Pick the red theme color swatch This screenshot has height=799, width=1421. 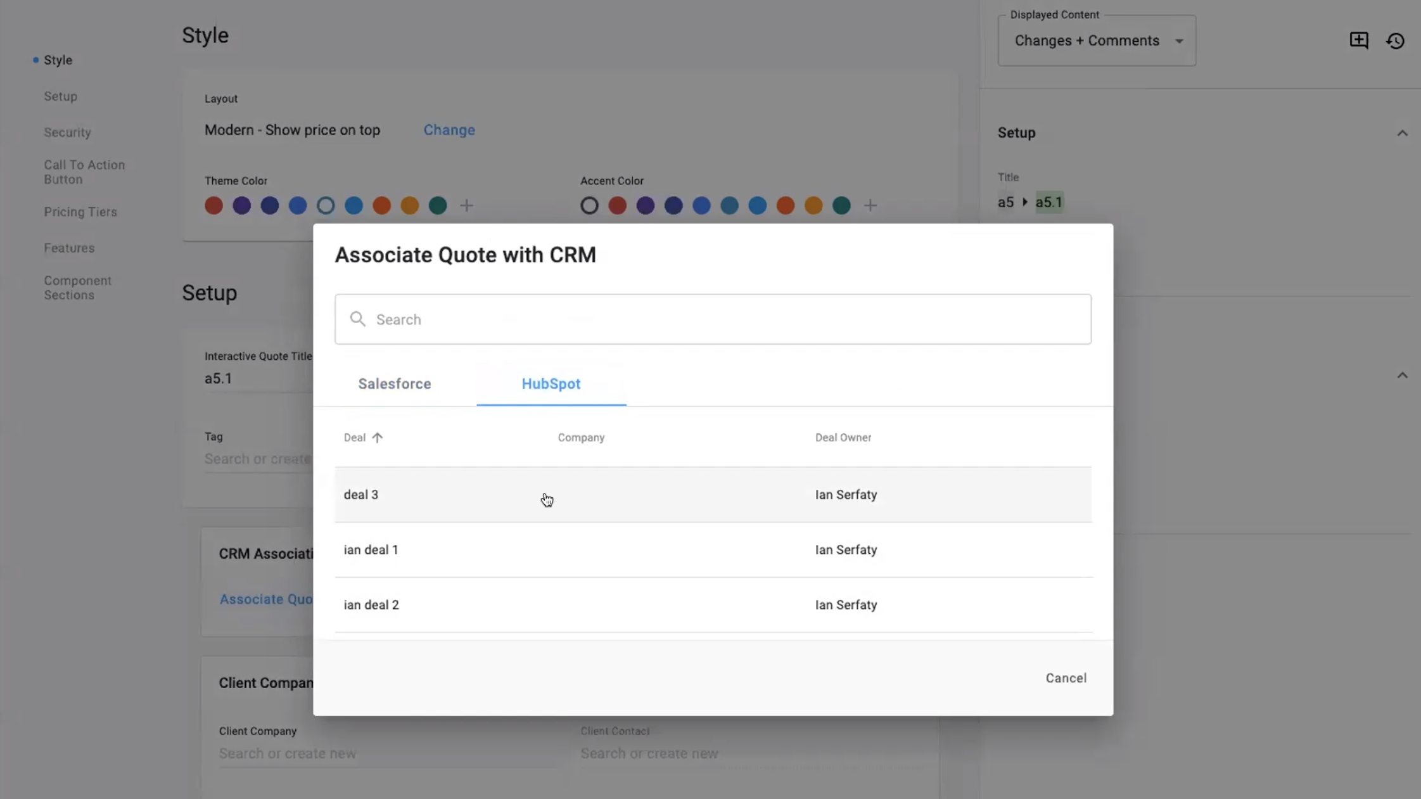pyautogui.click(x=213, y=205)
